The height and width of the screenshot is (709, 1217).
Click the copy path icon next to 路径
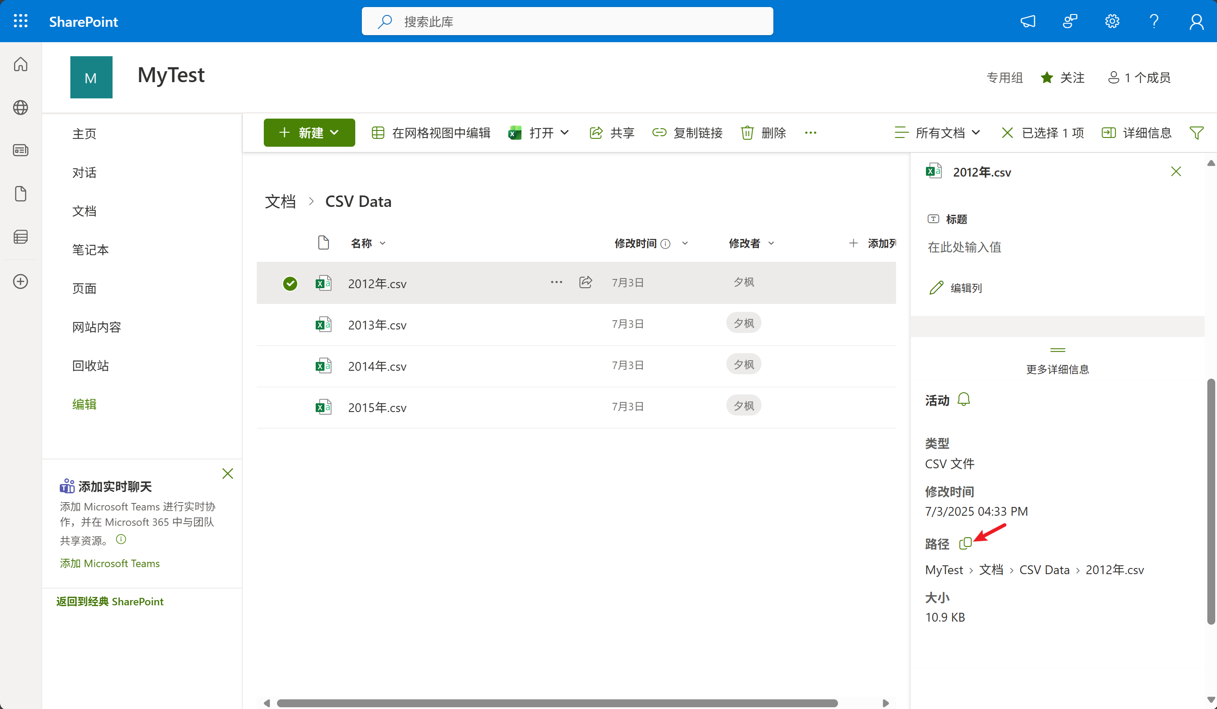tap(965, 543)
